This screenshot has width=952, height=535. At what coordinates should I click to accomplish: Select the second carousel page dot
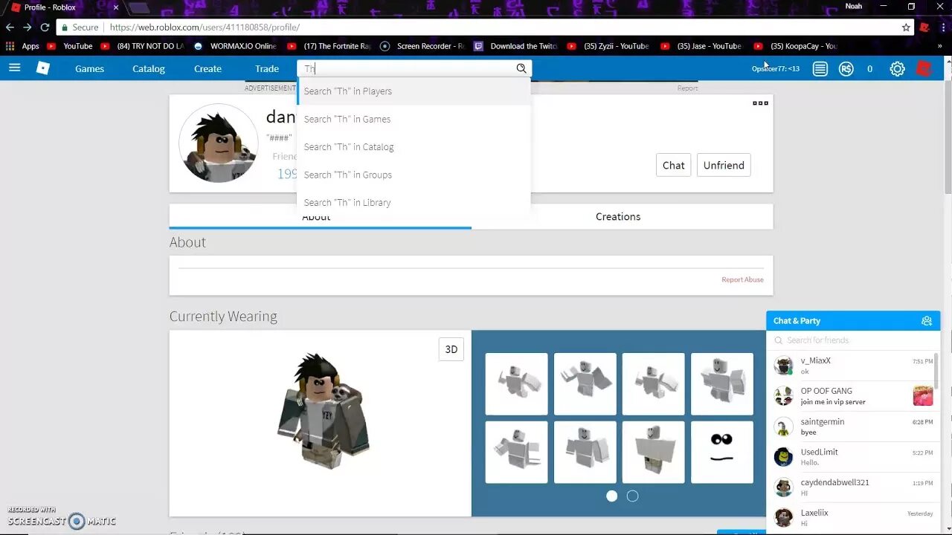[632, 496]
